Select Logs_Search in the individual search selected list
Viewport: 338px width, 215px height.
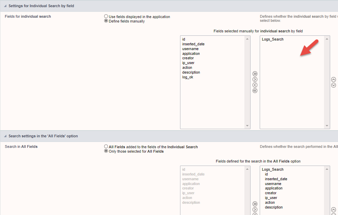tap(273, 40)
